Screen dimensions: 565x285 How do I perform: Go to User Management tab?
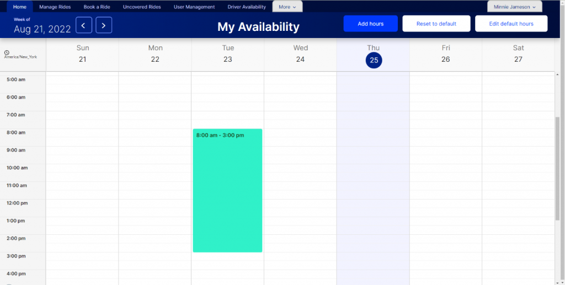click(x=194, y=7)
